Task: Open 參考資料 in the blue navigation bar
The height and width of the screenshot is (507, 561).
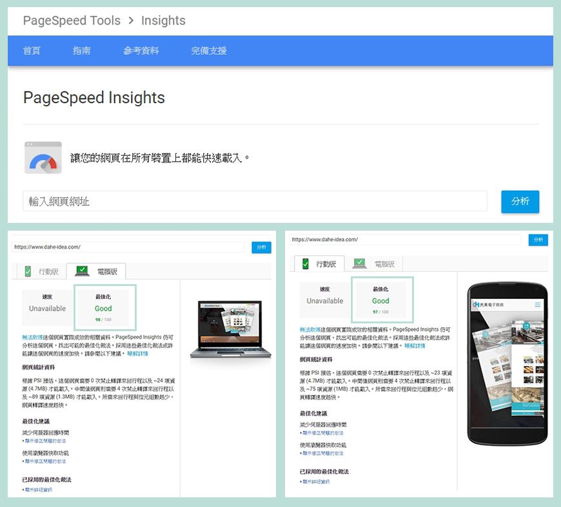Action: (141, 51)
